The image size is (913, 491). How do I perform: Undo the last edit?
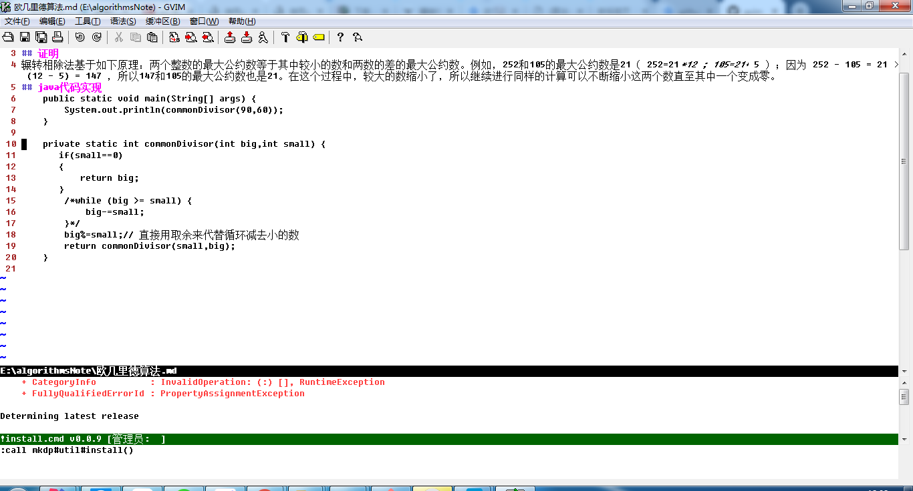point(79,37)
